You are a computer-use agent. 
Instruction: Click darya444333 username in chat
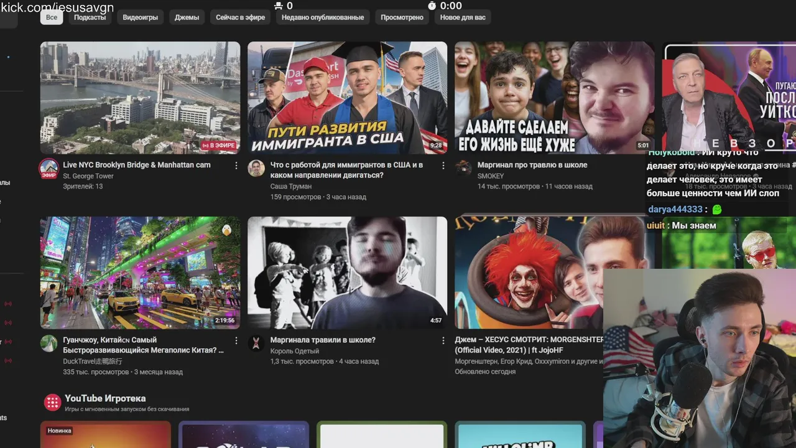pyautogui.click(x=675, y=210)
